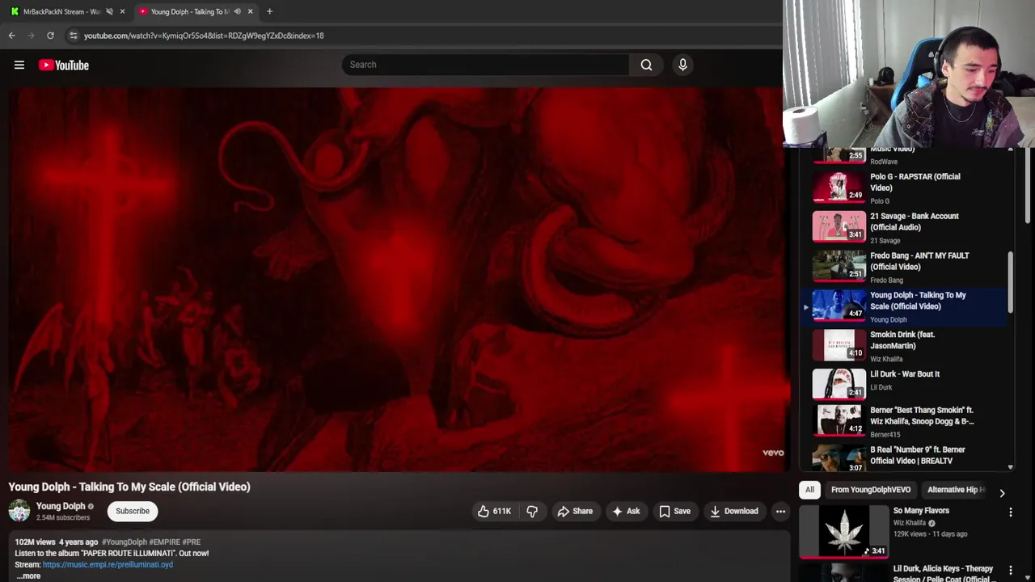Select From YoungDolphVEVO chip
The height and width of the screenshot is (582, 1035).
coord(871,490)
